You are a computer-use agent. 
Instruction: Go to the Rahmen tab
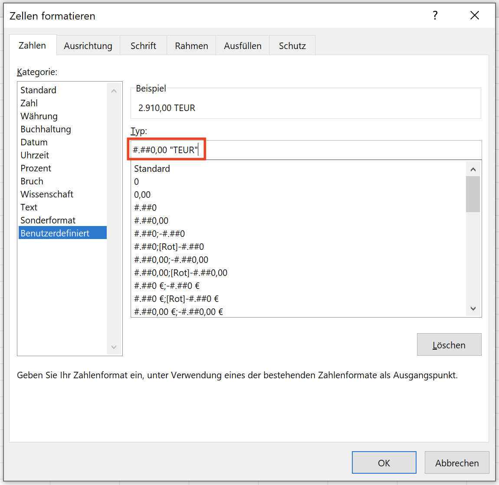point(191,46)
